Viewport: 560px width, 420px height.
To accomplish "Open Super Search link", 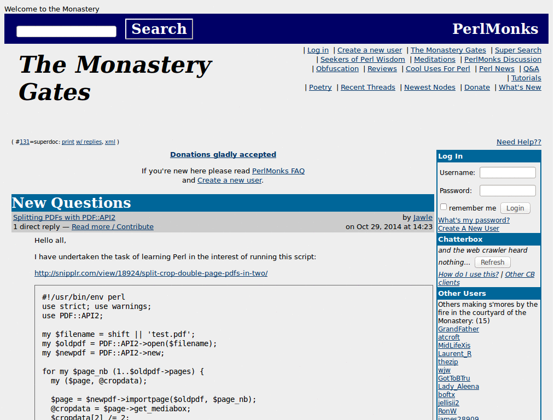I will [x=518, y=50].
